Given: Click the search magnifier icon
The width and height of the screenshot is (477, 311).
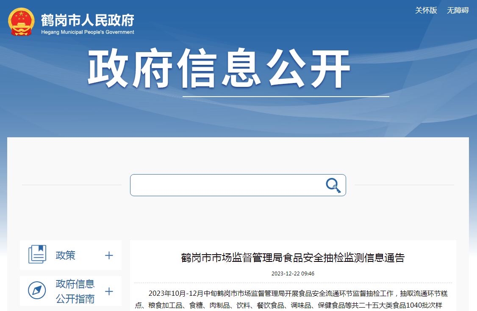Looking at the screenshot, I should 333,185.
